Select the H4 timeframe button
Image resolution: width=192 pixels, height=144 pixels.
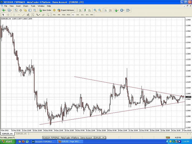point(78,15)
